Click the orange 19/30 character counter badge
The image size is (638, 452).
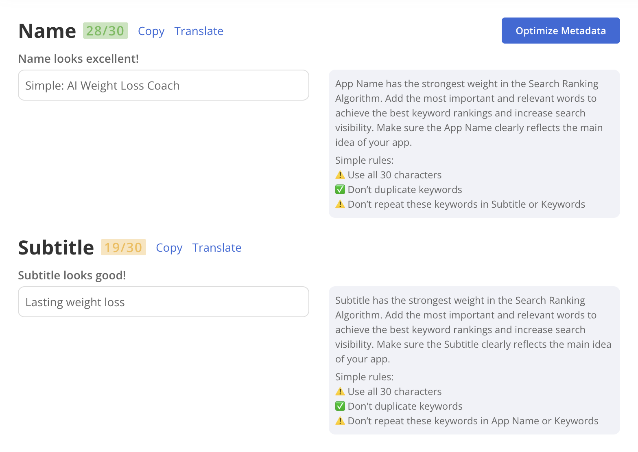pos(123,248)
